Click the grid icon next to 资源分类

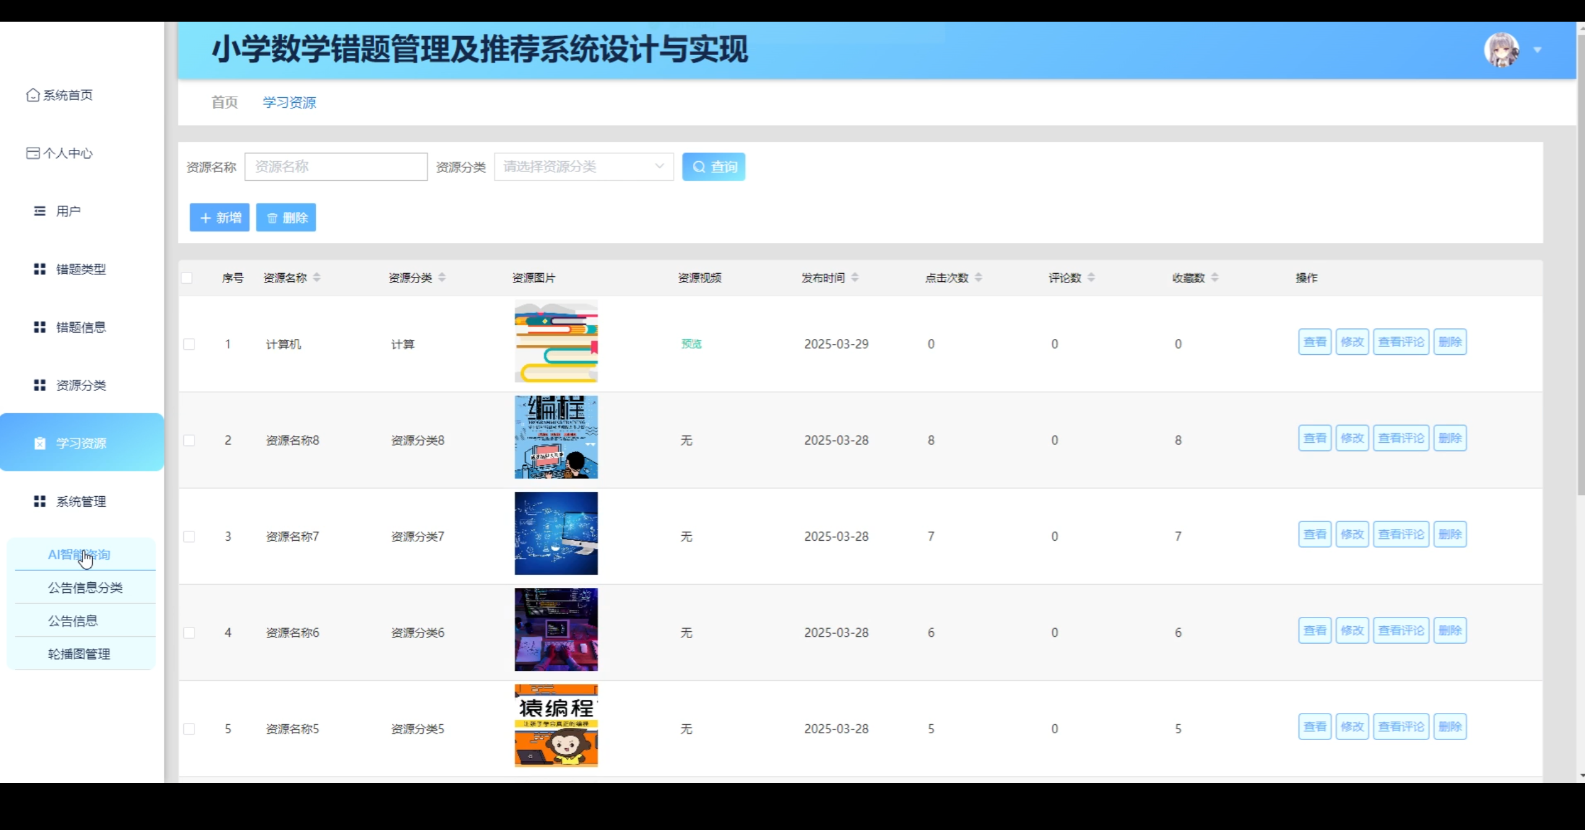tap(40, 385)
